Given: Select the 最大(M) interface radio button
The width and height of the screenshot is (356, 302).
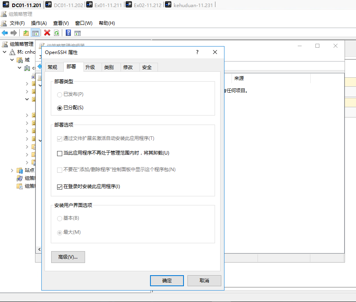Looking at the screenshot, I should [x=59, y=233].
